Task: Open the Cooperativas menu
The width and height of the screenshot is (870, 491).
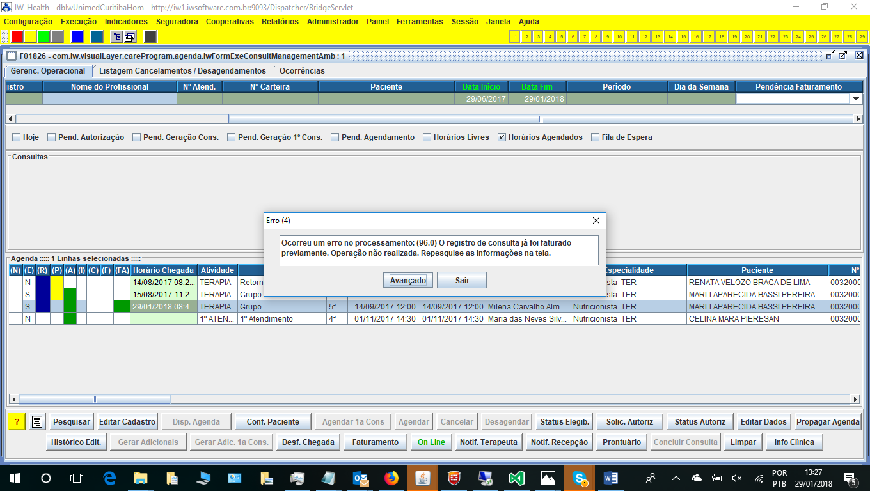Action: (x=230, y=21)
